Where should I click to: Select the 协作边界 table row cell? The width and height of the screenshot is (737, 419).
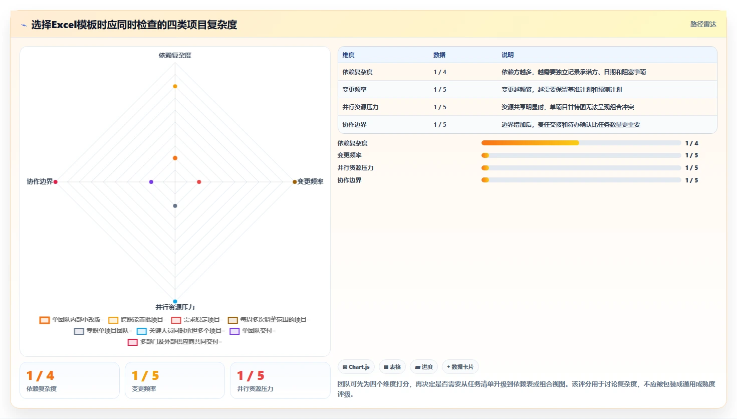click(354, 125)
